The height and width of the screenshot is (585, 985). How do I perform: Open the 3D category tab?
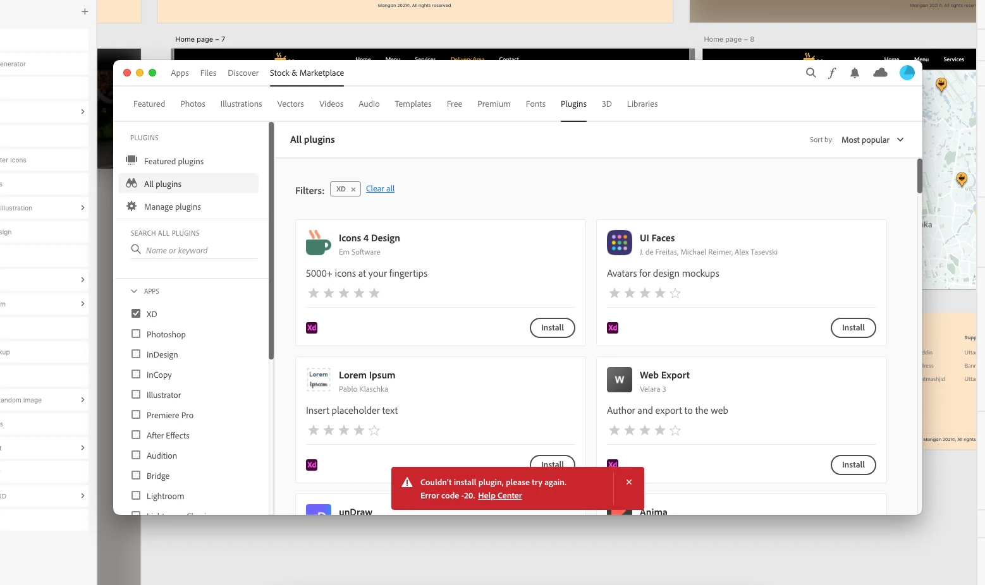point(606,104)
